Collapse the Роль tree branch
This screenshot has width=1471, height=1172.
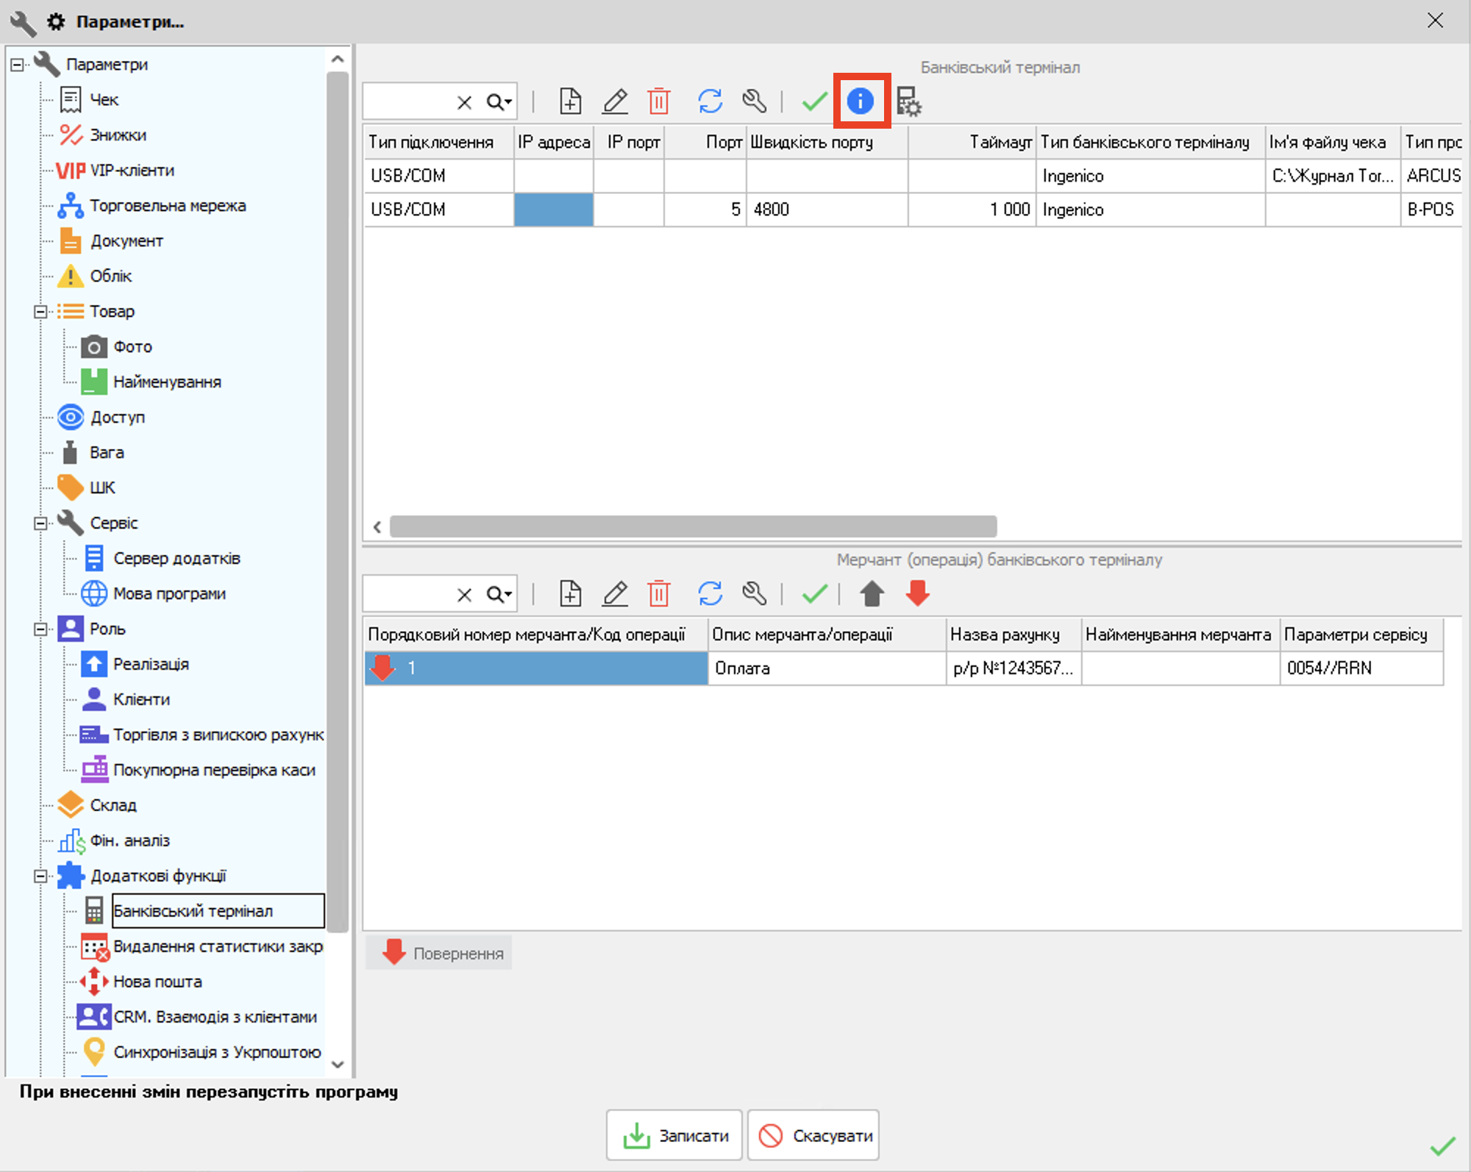coord(40,629)
